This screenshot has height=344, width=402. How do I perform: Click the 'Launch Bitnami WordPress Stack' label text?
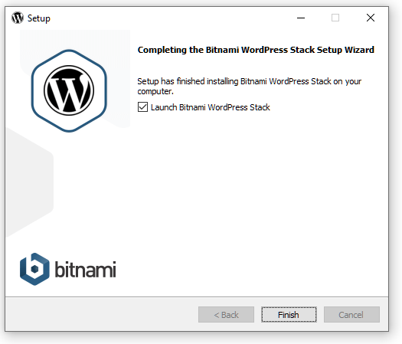pyautogui.click(x=211, y=107)
